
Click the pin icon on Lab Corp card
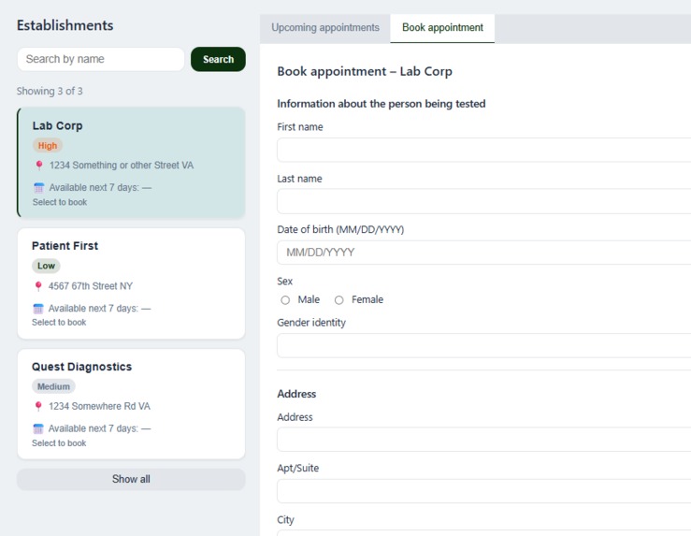[38, 166]
